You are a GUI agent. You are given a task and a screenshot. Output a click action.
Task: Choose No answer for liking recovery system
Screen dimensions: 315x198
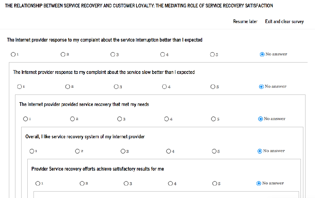[260, 151]
